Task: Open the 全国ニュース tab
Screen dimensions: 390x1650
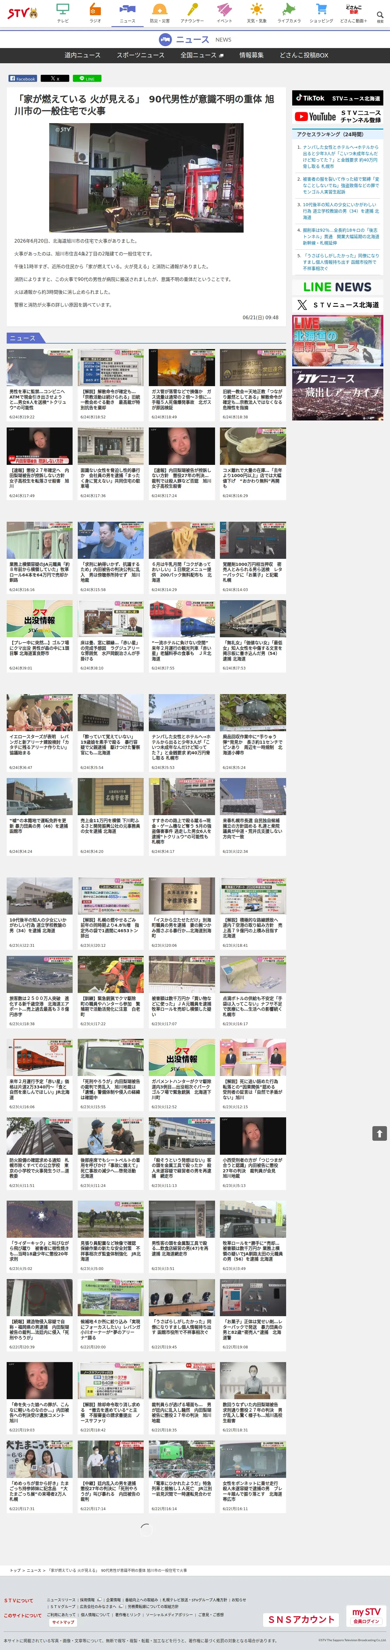Action: pyautogui.click(x=202, y=55)
